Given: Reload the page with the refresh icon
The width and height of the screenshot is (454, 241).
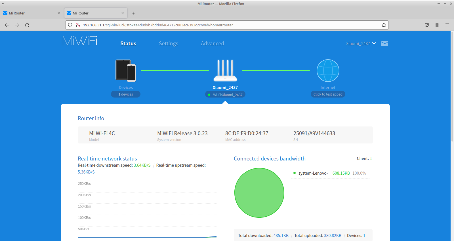Looking at the screenshot, I should (27, 25).
